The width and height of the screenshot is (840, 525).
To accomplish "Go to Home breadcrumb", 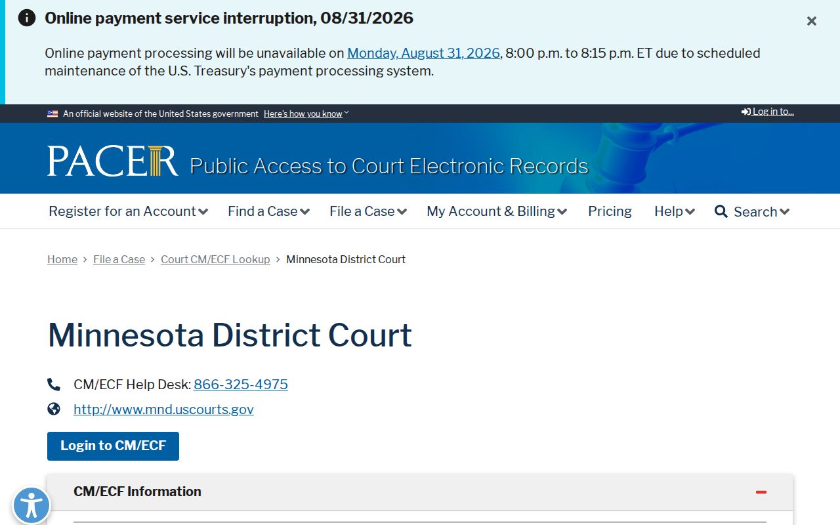I will [62, 259].
